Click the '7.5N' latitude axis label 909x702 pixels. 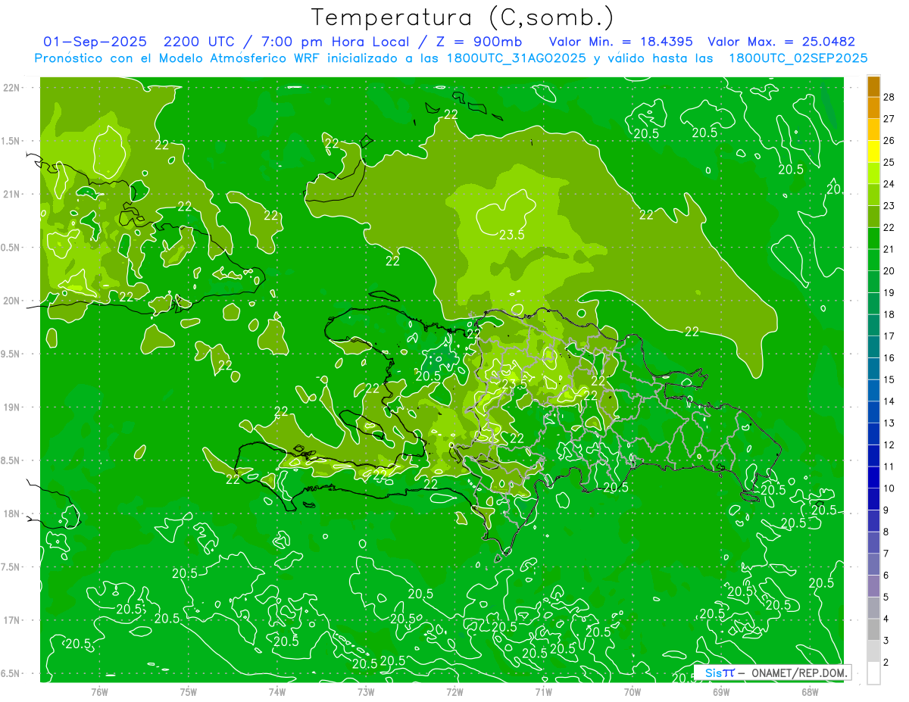(x=11, y=567)
